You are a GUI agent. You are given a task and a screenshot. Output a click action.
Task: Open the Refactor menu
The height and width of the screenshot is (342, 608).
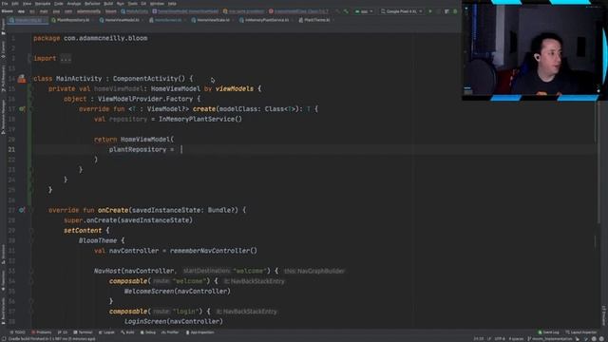pyautogui.click(x=92, y=4)
